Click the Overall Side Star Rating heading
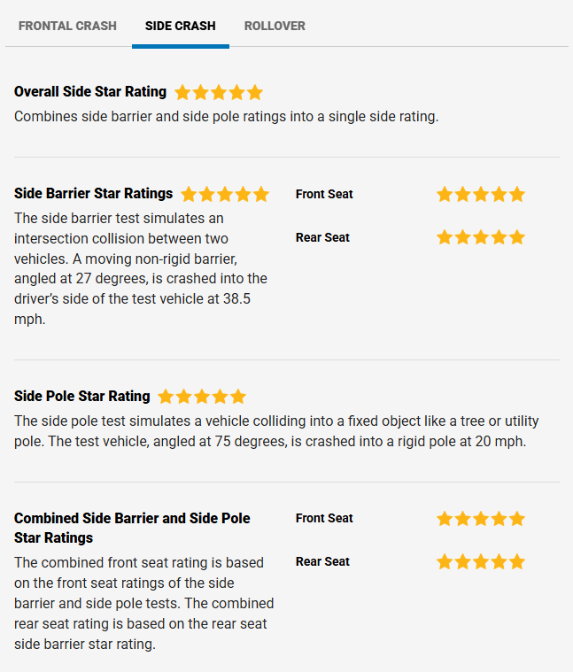This screenshot has height=672, width=573. click(x=90, y=92)
